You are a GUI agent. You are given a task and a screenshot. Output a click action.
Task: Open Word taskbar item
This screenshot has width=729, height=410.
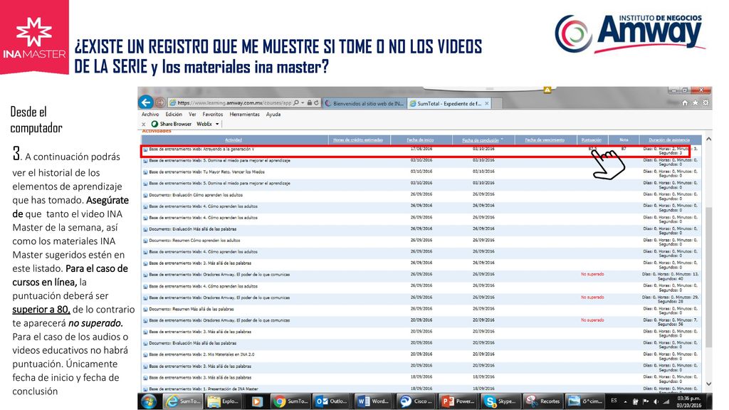tap(372, 401)
